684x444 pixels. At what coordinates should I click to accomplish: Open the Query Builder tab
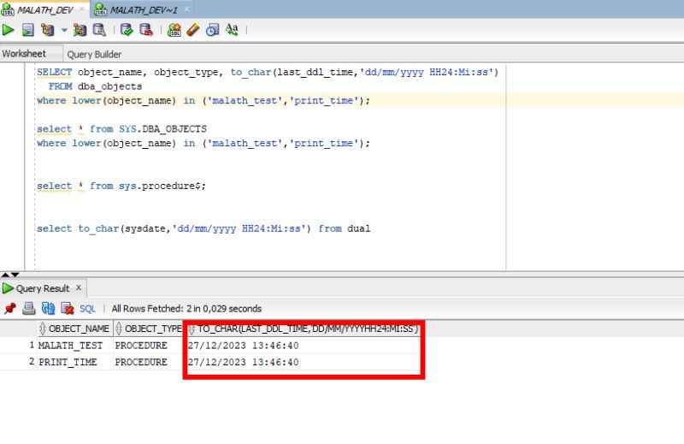pyautogui.click(x=94, y=54)
